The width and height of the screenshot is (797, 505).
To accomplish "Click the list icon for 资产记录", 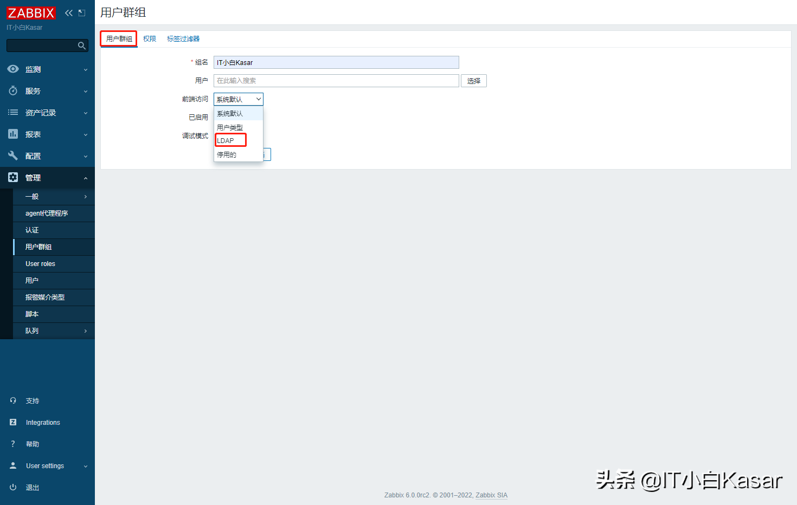I will [13, 112].
